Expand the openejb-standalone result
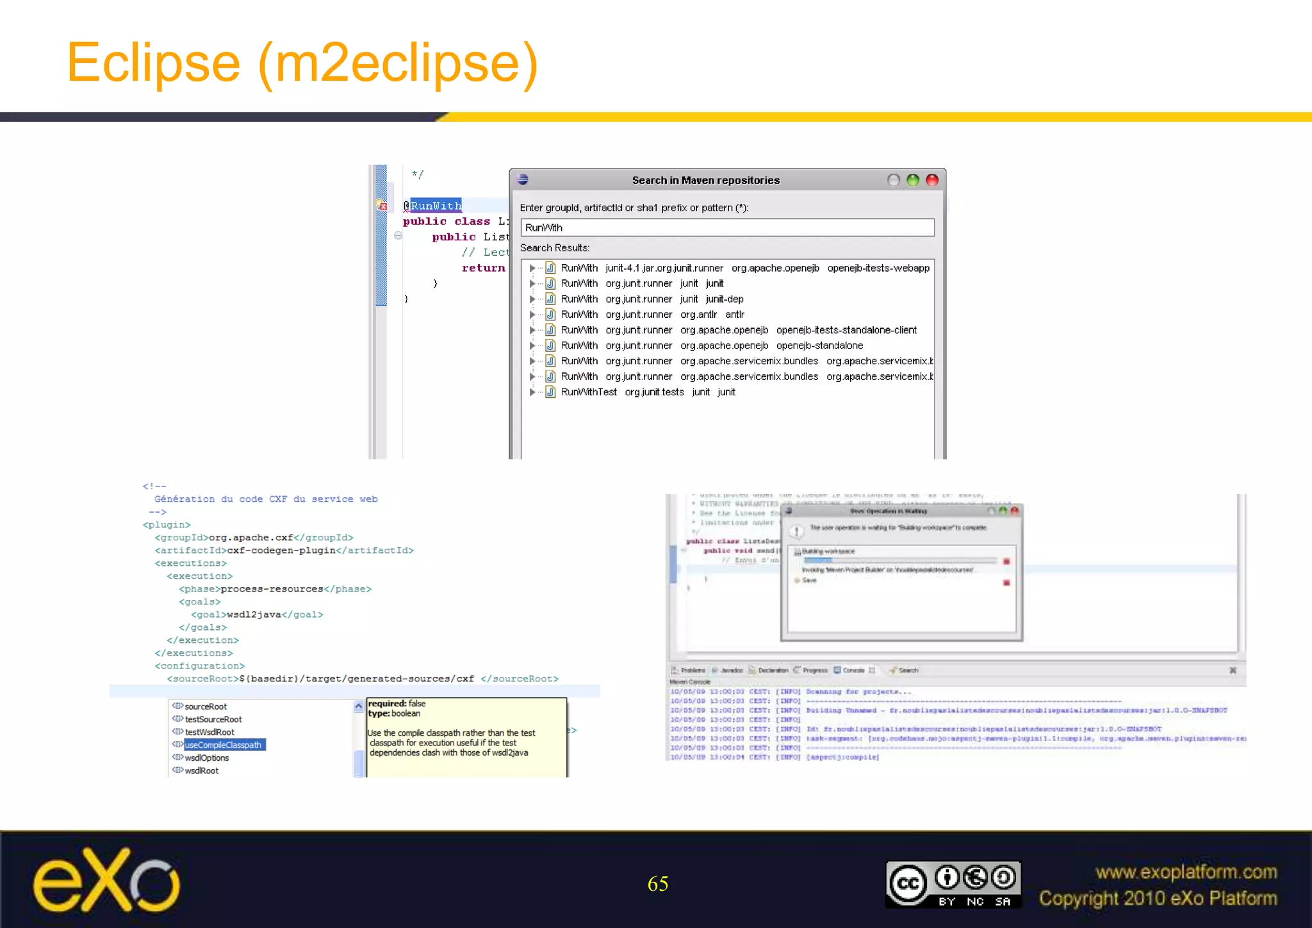 (532, 345)
